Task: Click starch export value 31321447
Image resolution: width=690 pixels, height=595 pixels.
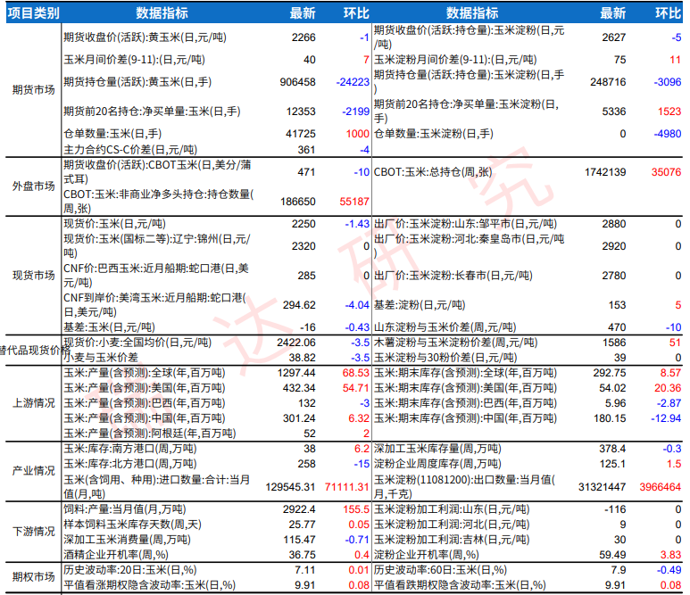Action: [x=602, y=487]
